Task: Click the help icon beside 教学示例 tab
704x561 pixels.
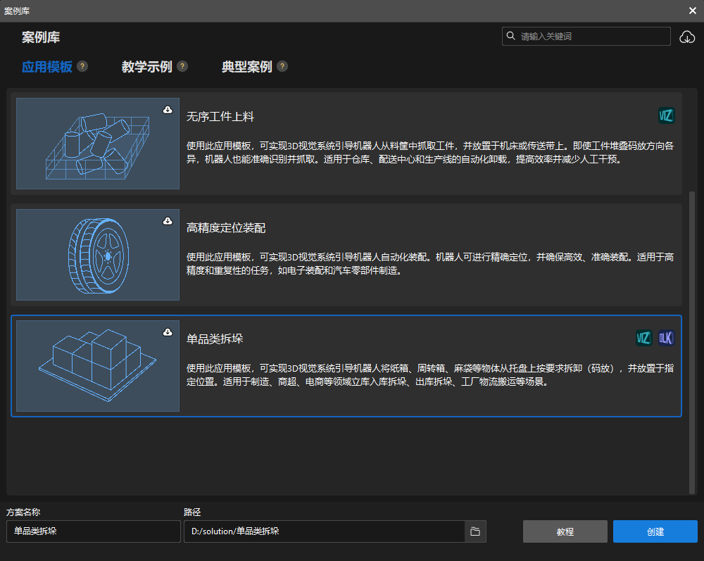Action: (182, 65)
